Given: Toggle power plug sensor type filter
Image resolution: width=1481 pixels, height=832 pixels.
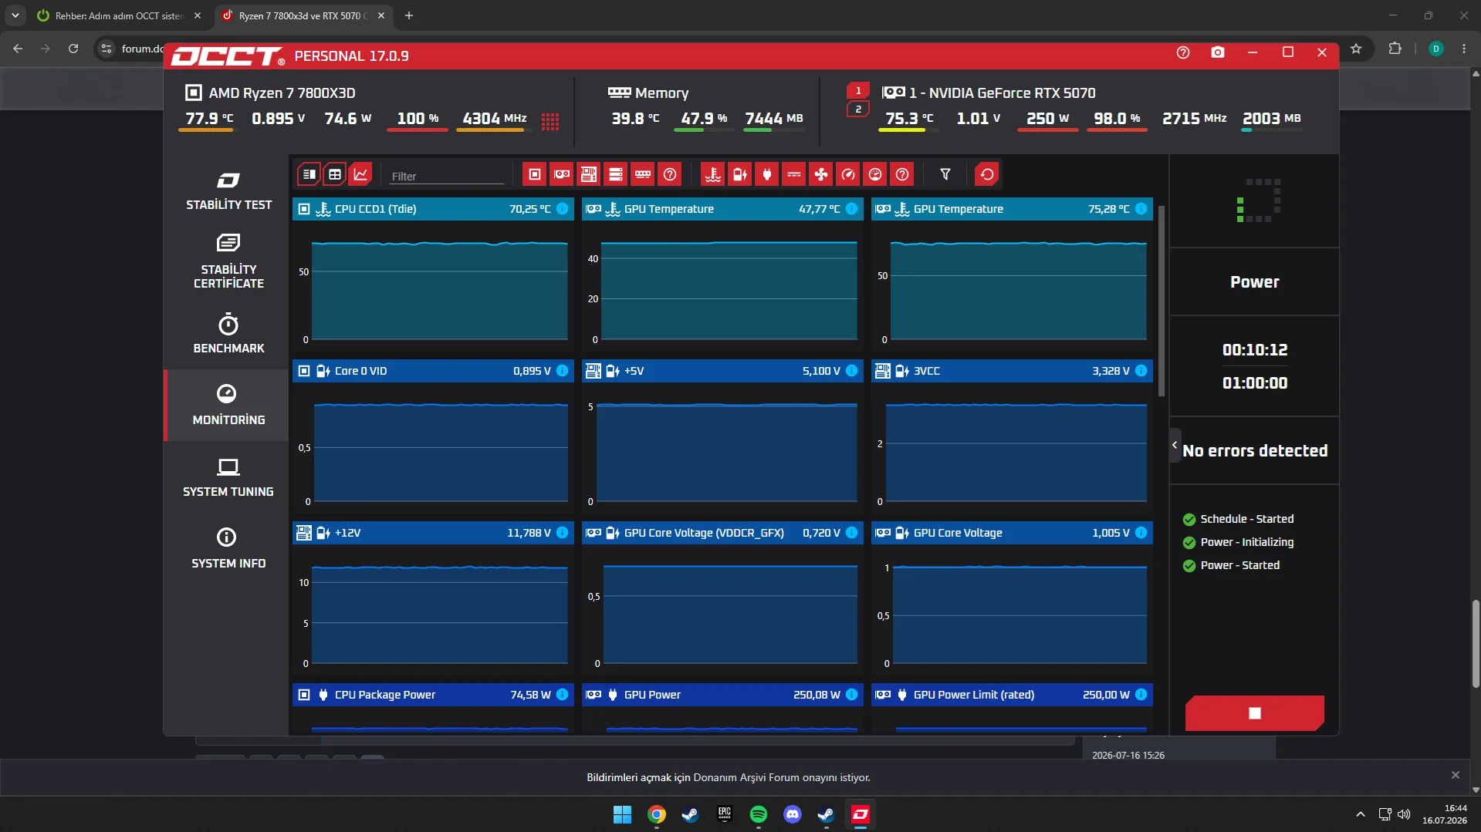Looking at the screenshot, I should 767,174.
